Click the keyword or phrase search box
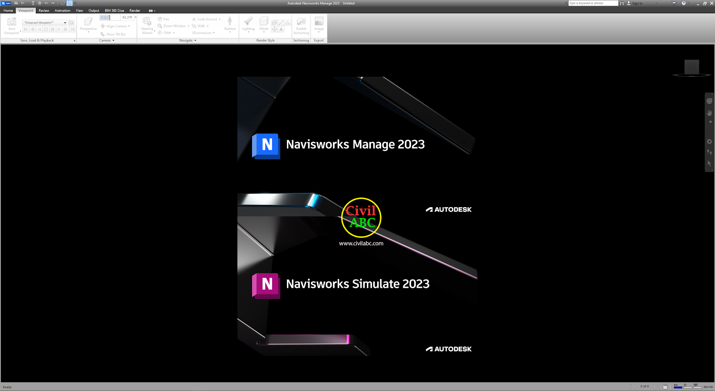The image size is (715, 391). 593,3
